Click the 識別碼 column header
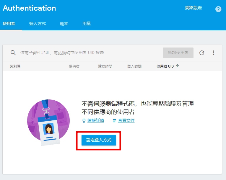226x180 pixels. click(15, 66)
